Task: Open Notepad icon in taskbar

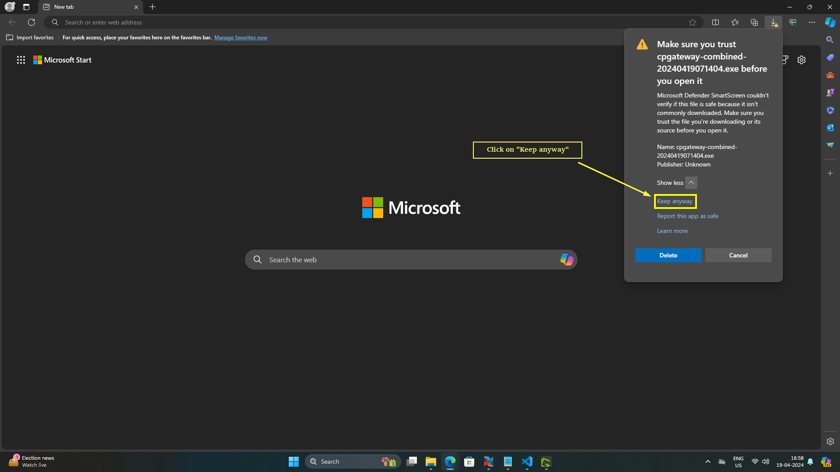Action: (508, 462)
